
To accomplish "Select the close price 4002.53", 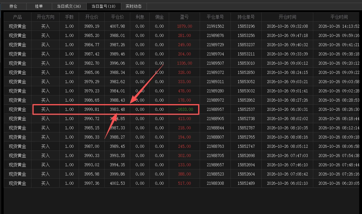I will click(x=117, y=184).
